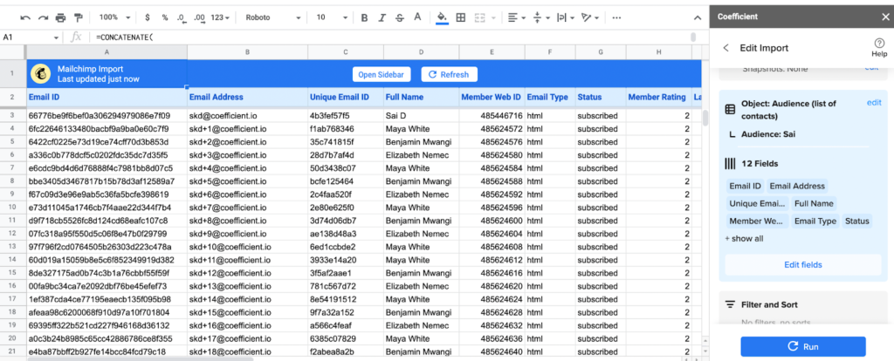This screenshot has width=894, height=361.
Task: Open cell borders menu
Action: click(x=460, y=17)
